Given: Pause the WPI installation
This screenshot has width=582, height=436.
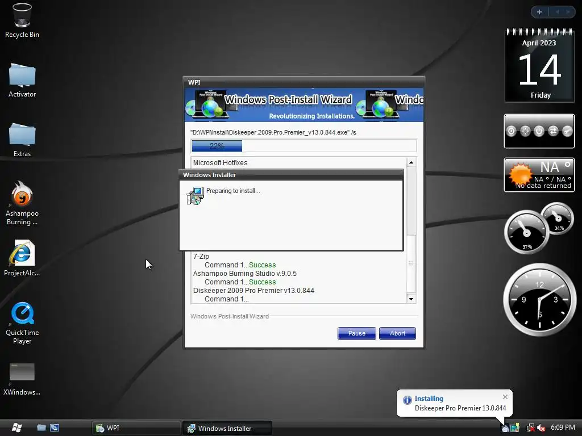Looking at the screenshot, I should [x=357, y=333].
